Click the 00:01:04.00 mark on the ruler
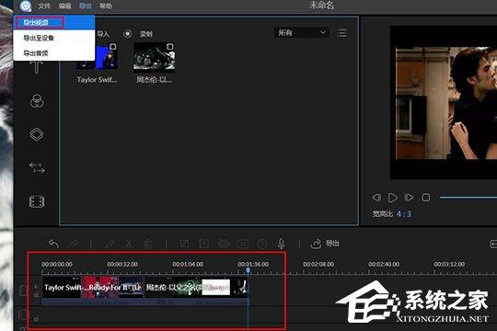This screenshot has height=331, width=497. (188, 264)
